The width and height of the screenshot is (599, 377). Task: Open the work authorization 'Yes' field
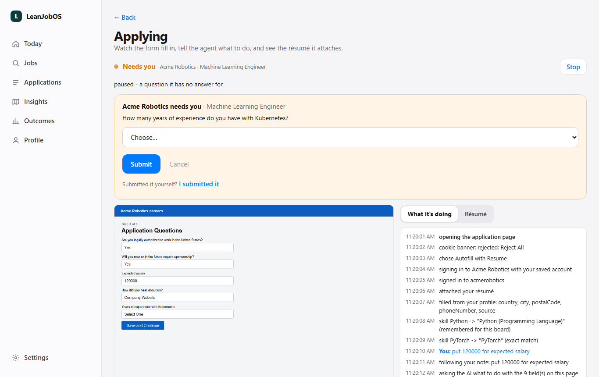(177, 247)
